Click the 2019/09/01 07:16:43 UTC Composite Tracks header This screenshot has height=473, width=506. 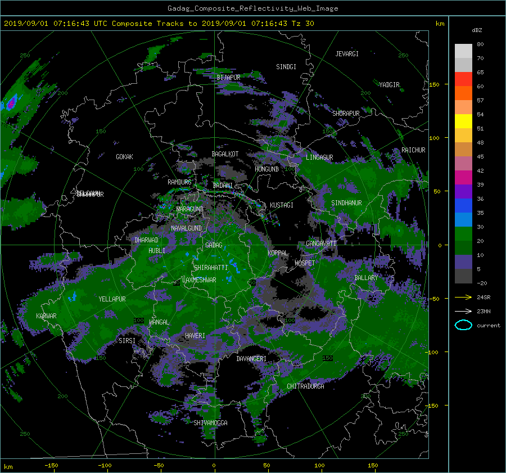[159, 24]
